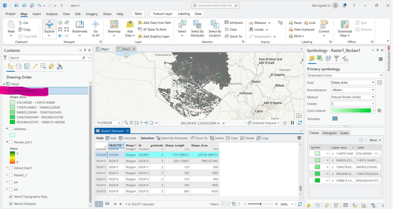Open the Normalization dropdown

pyautogui.click(x=353, y=90)
